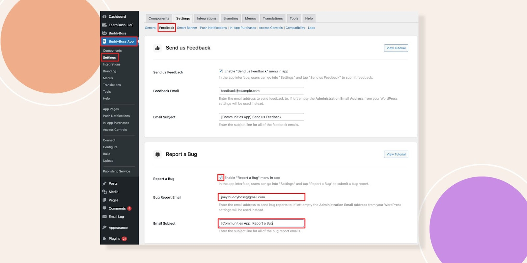Open Publishing Service in the sidebar
The height and width of the screenshot is (263, 527).
117,171
